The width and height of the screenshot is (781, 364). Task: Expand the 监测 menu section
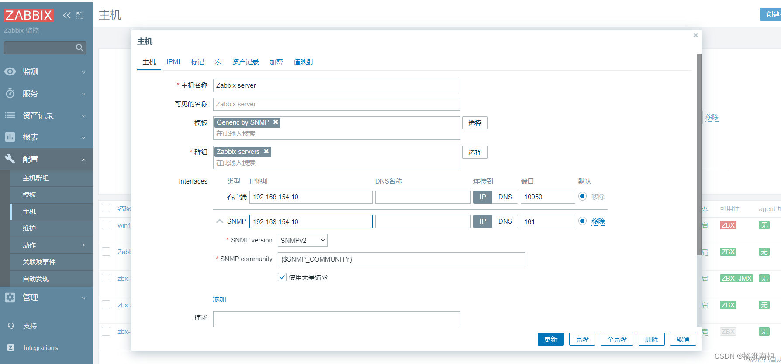(83, 72)
